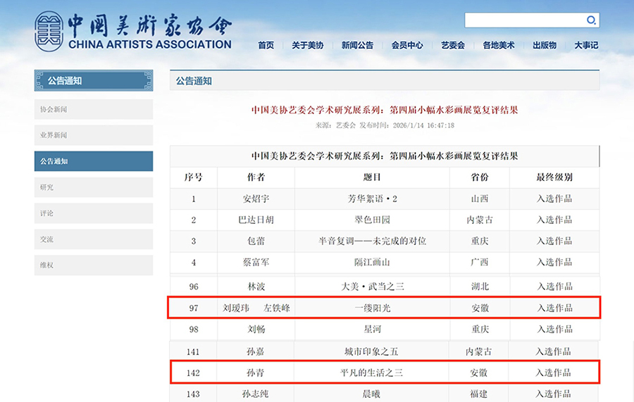Select 维权 in the sidebar
Viewport: 634px width, 402px height.
click(x=94, y=265)
